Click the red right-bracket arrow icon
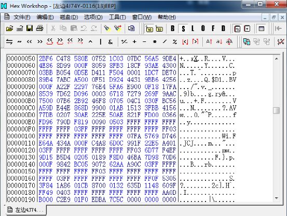 pos(195,42)
